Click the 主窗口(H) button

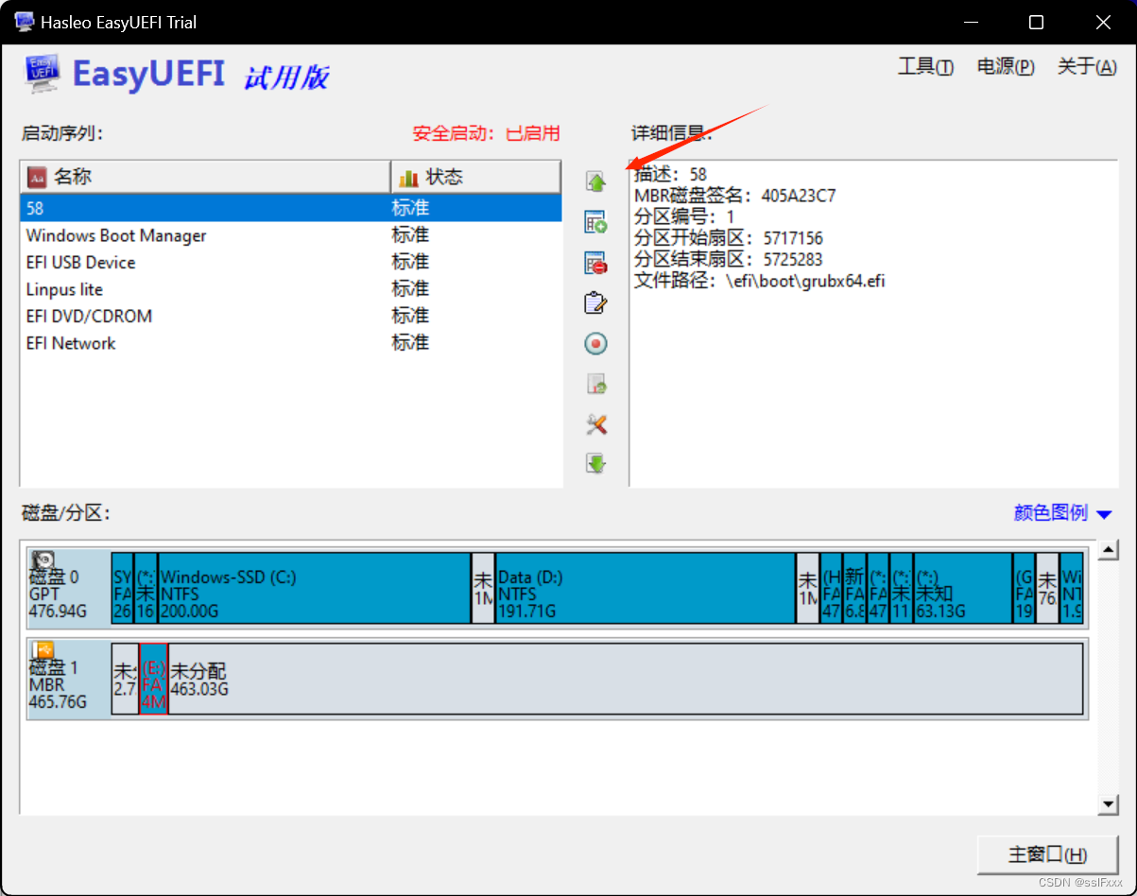tap(1047, 854)
